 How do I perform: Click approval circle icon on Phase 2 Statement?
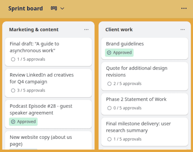coord(109,108)
